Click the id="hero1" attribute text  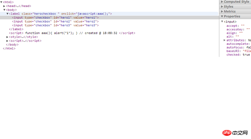[x=62, y=18]
